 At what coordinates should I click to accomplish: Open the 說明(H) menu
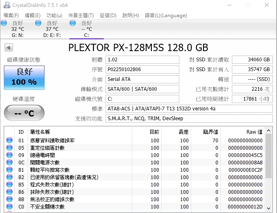pos(130,16)
